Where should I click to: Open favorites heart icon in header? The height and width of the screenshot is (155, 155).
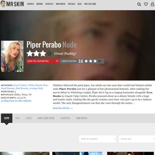146,4
